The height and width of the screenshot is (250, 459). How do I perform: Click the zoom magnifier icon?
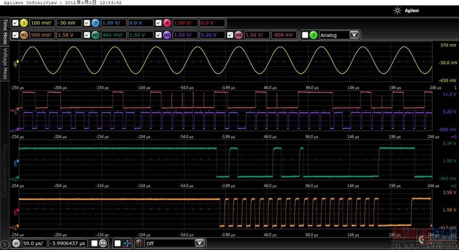point(103,243)
